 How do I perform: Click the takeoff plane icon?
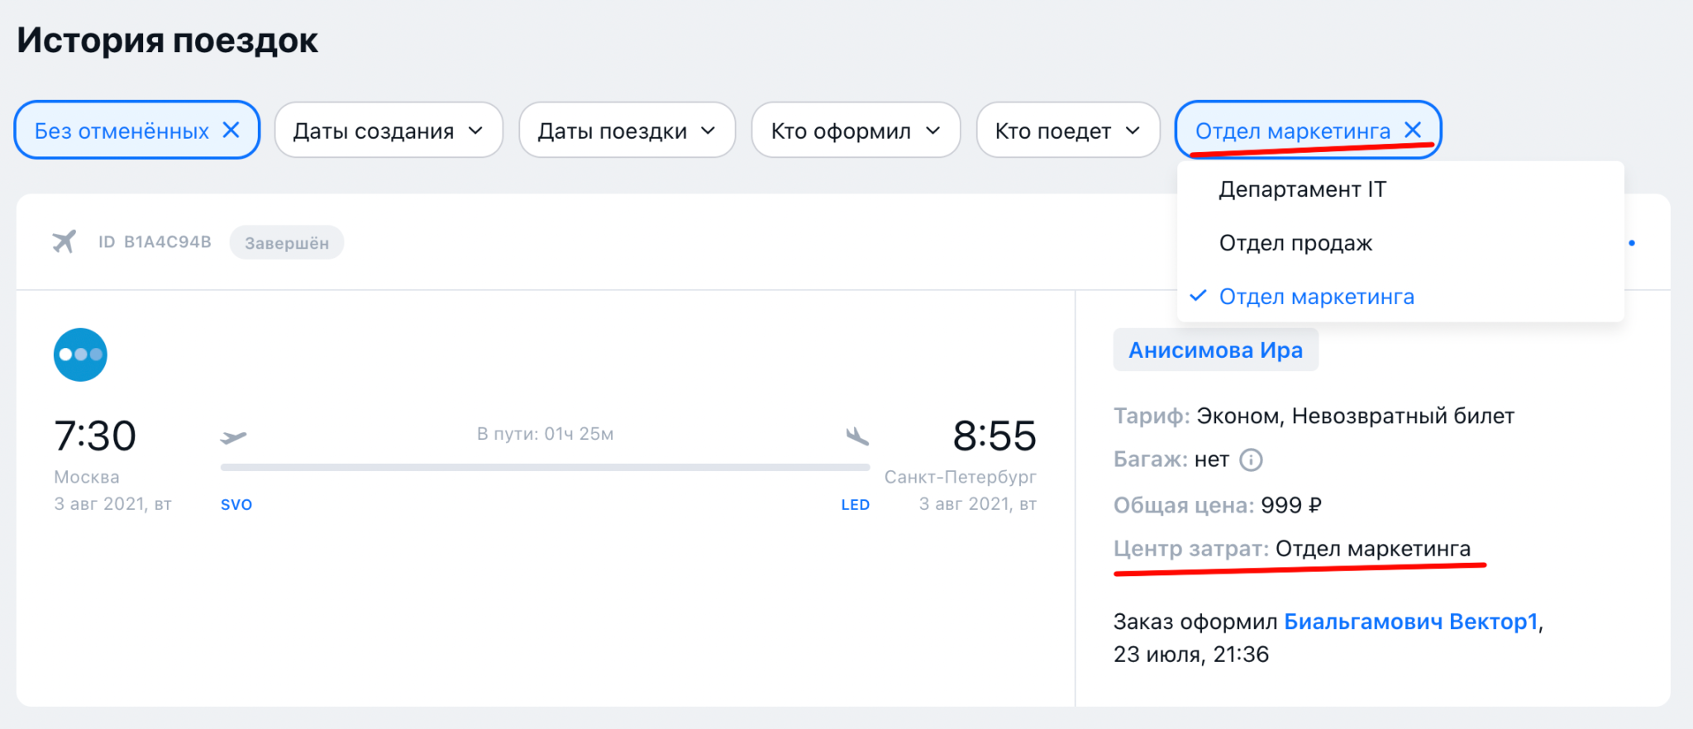pos(233,436)
